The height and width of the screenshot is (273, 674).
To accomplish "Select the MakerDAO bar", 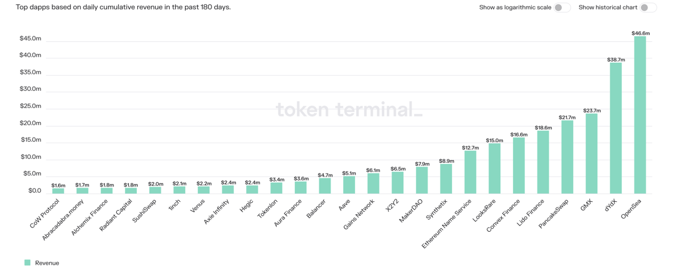I will tap(422, 180).
